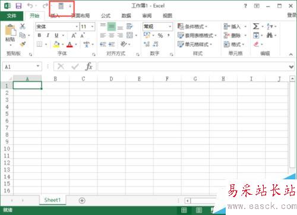
Task: Toggle top align button
Action: (103, 26)
